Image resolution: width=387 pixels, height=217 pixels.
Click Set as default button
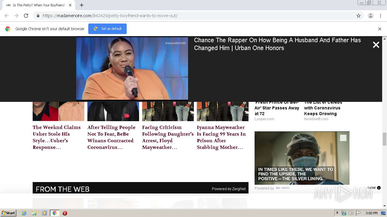click(x=107, y=29)
